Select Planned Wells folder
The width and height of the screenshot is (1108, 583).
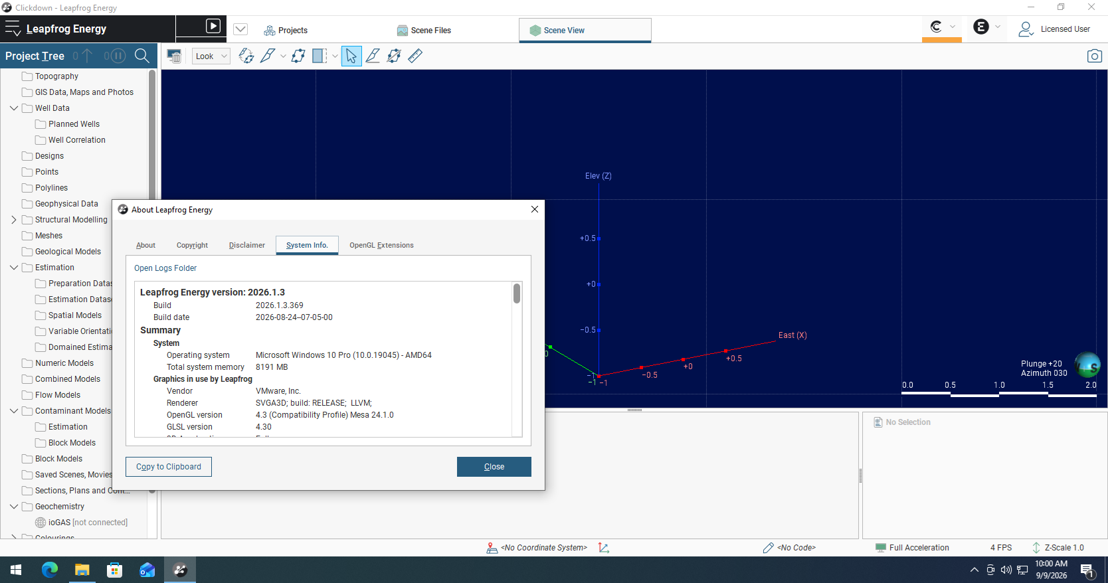click(x=74, y=124)
